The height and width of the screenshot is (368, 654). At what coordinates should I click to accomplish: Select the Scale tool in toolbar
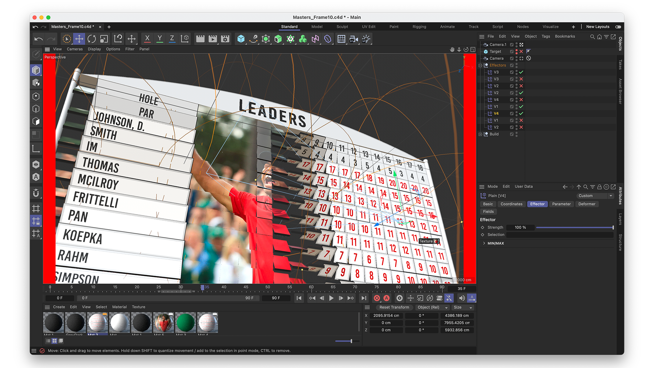104,39
